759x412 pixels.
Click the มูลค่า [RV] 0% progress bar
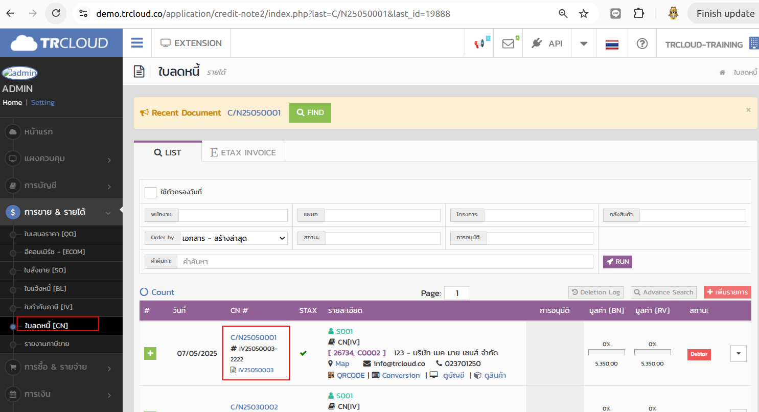(x=653, y=352)
